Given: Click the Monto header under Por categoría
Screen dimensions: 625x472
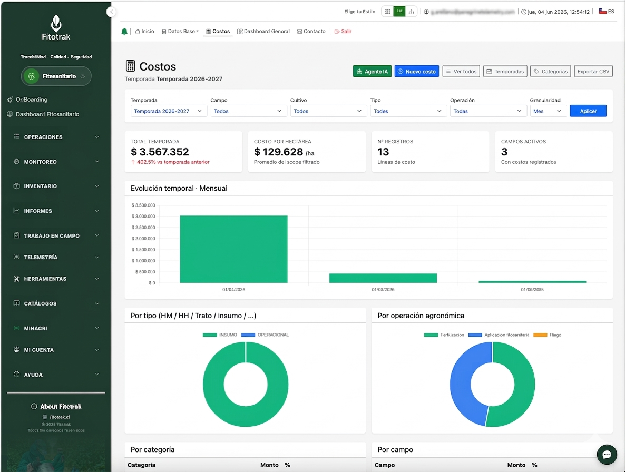Looking at the screenshot, I should point(269,465).
